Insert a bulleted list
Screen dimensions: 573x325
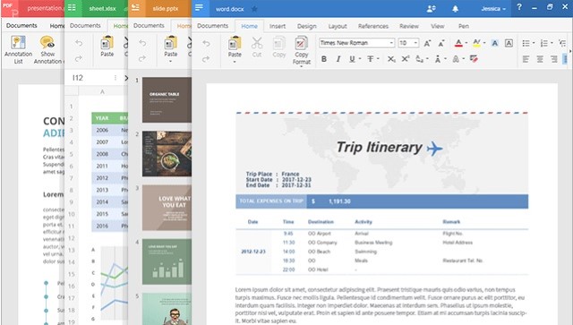[x=526, y=43]
